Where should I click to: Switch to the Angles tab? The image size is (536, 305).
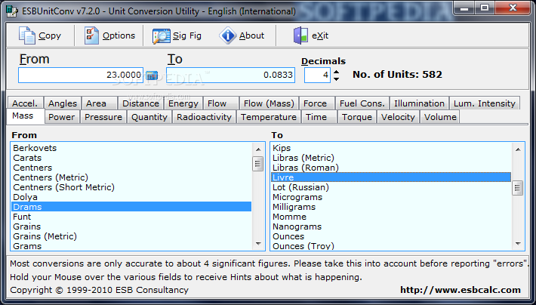63,103
